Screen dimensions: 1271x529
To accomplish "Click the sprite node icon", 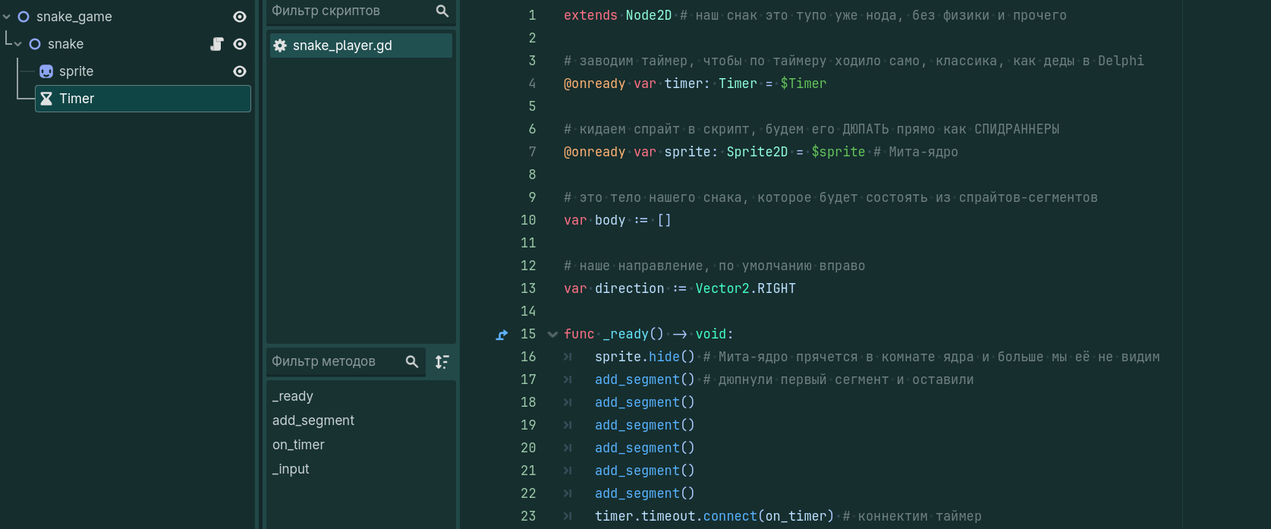I will coord(46,71).
